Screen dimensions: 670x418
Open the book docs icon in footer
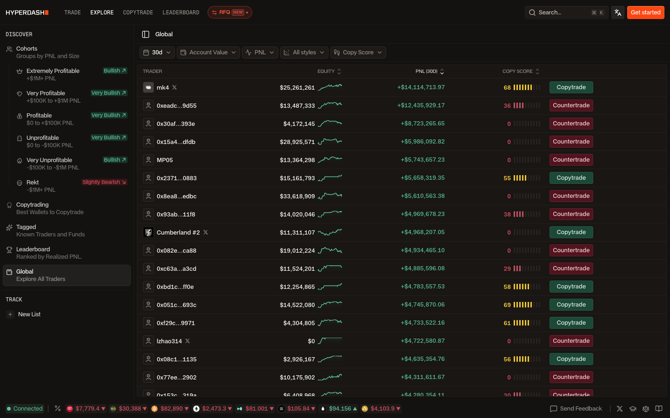(659, 409)
